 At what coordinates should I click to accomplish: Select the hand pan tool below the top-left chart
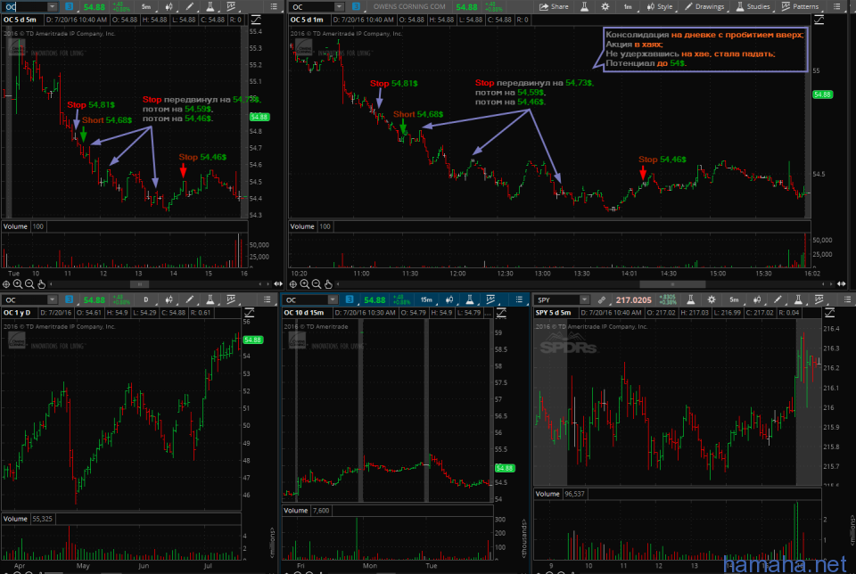pyautogui.click(x=42, y=283)
